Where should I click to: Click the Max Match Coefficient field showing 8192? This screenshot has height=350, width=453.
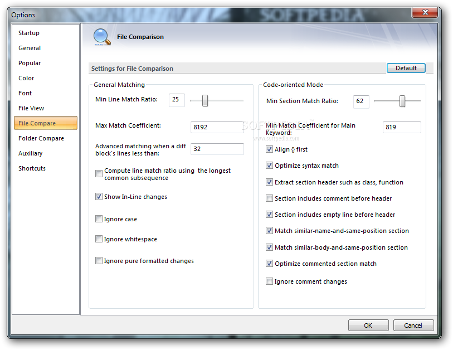coord(217,127)
